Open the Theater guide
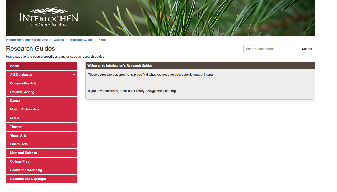This screenshot has width=337, height=192. (42, 127)
